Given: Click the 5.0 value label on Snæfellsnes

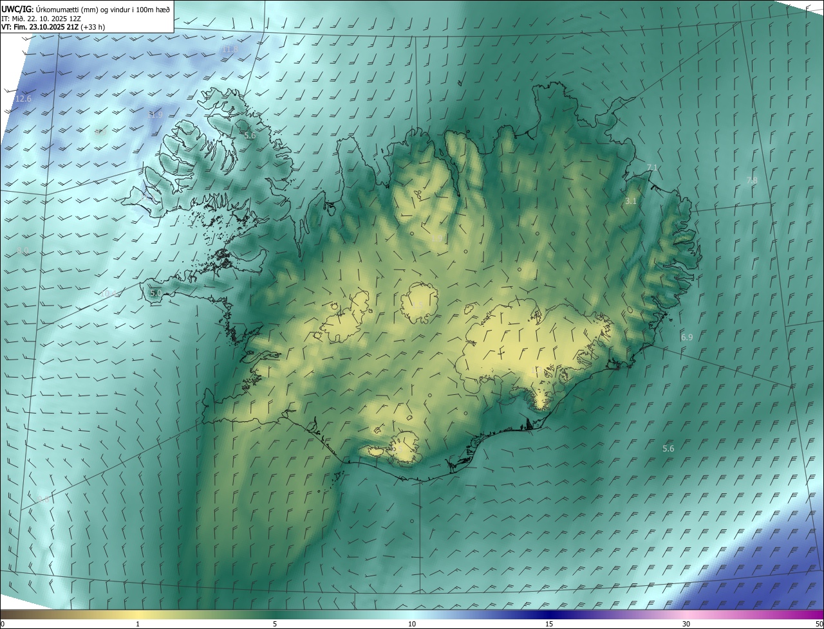Looking at the screenshot, I should [156, 293].
